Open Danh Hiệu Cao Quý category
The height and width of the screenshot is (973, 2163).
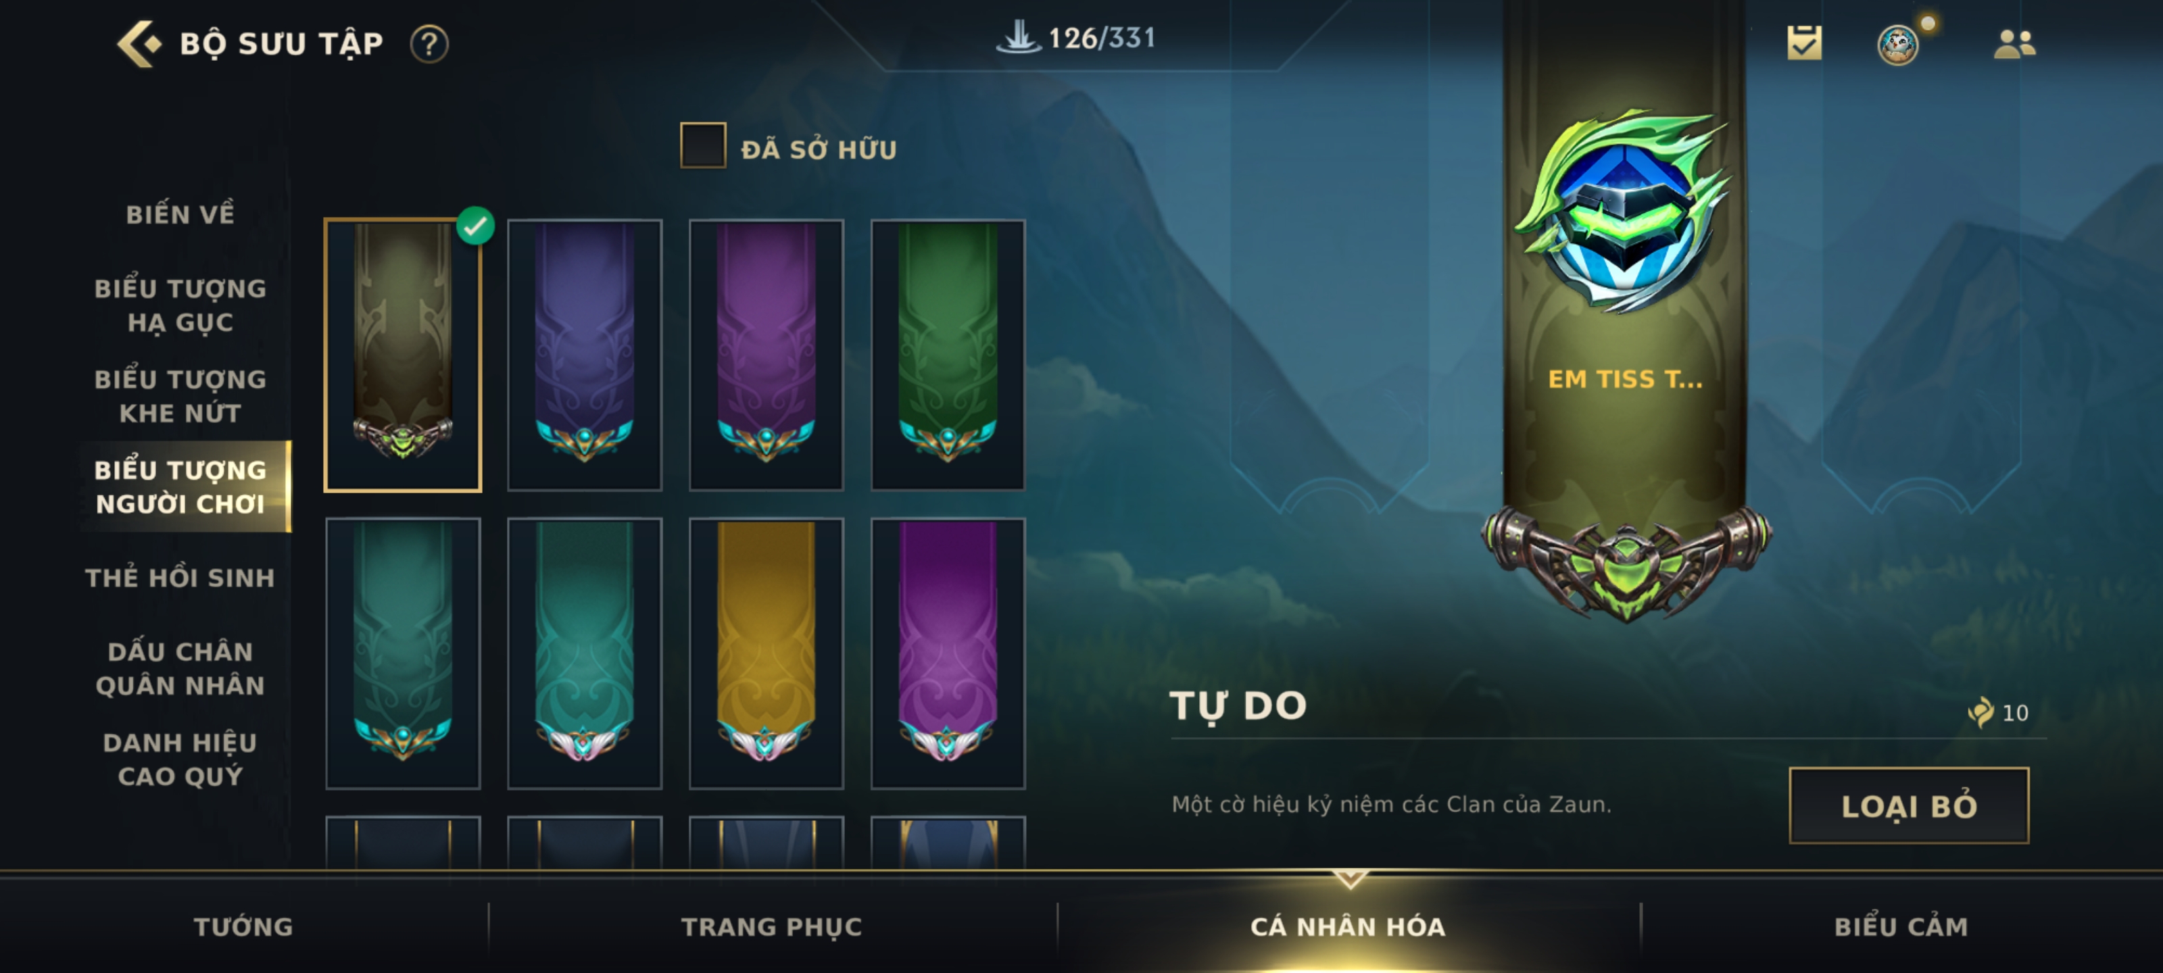(180, 759)
